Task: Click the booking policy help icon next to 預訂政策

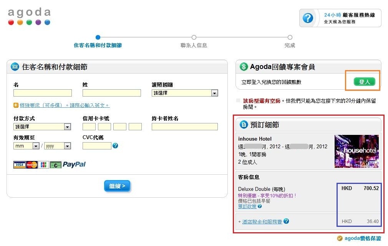Action: [260, 206]
